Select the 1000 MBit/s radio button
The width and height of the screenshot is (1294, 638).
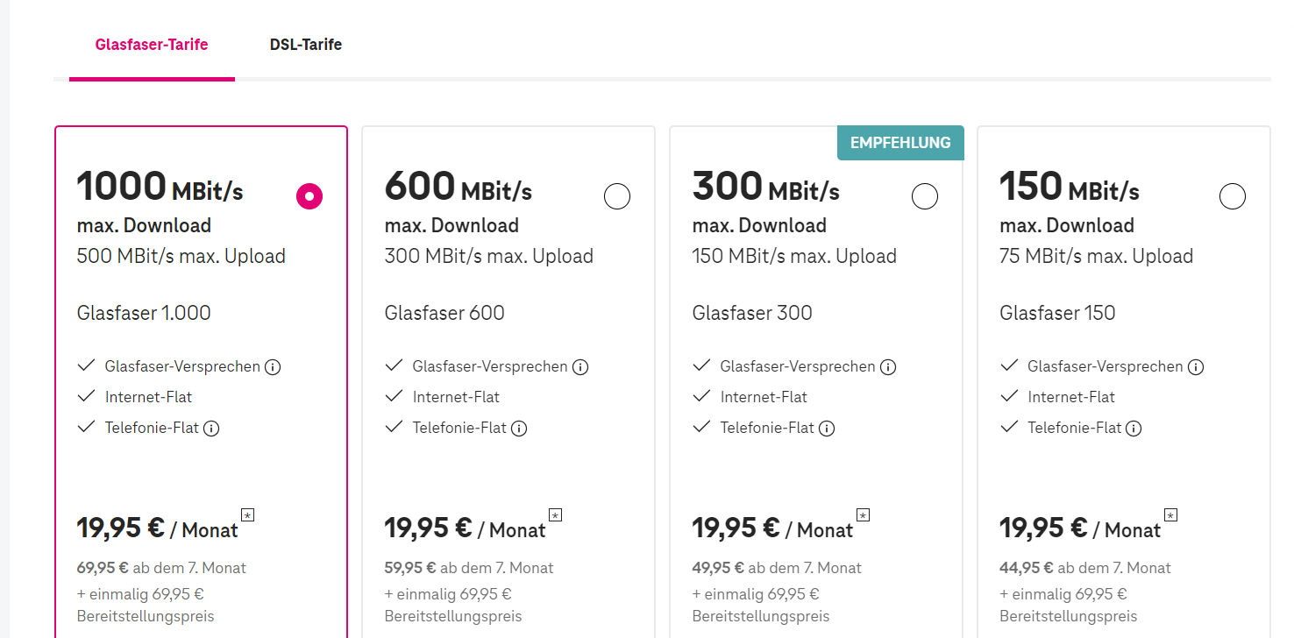[309, 197]
